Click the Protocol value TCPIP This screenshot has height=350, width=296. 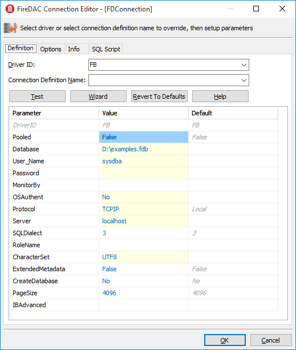pos(144,209)
